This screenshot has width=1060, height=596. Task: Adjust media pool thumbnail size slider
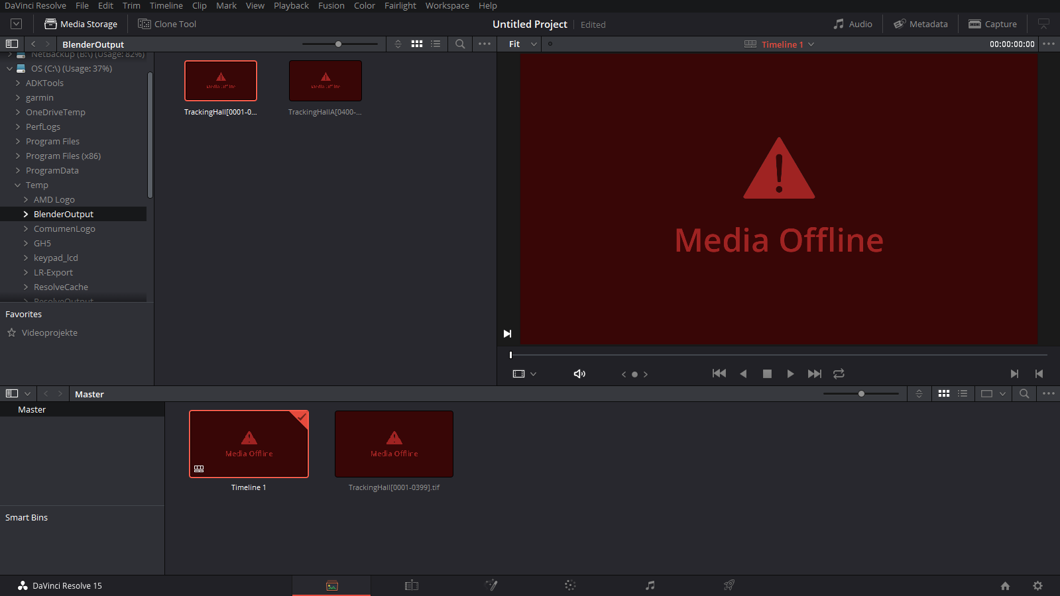pos(861,393)
